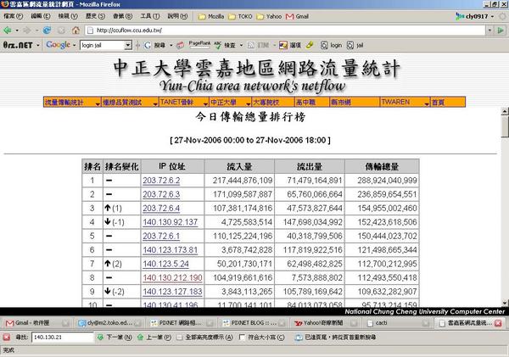Click the scrollbar down arrow
The width and height of the screenshot is (509, 357).
tap(504, 303)
